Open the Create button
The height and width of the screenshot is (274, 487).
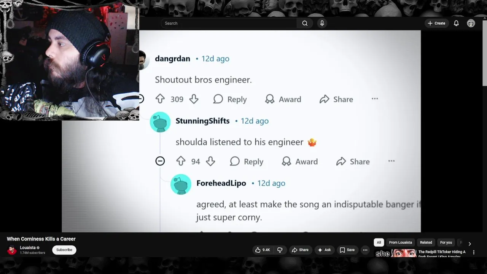pos(436,23)
